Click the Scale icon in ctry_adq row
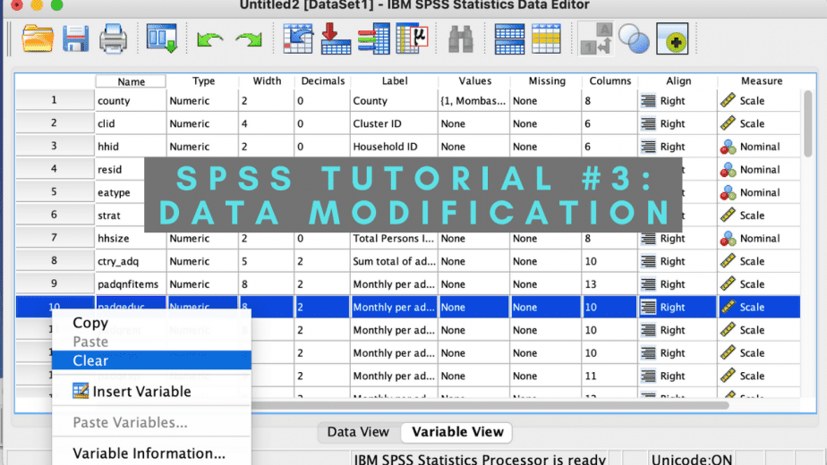 pos(728,261)
